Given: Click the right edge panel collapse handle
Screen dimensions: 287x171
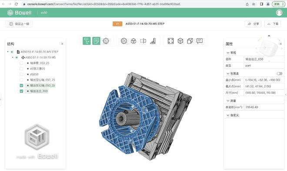Looking at the screenshot, I should click(286, 95).
